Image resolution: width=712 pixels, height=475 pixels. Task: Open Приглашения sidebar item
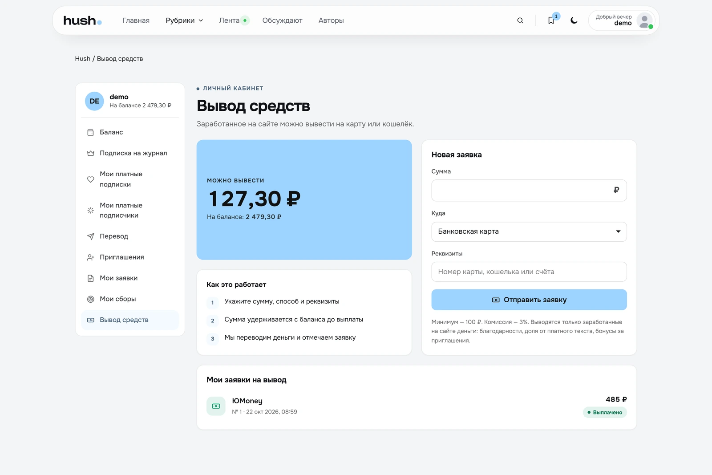[130, 257]
